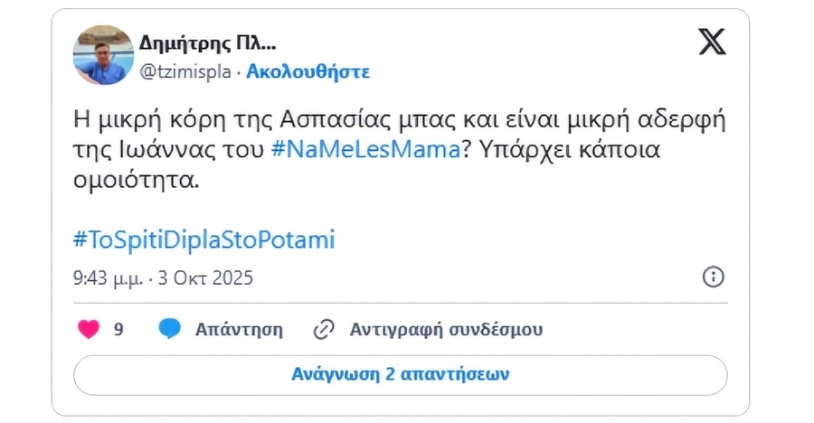Open the 9:43 μ.μ. timestamp link
The image size is (814, 423).
point(108,277)
